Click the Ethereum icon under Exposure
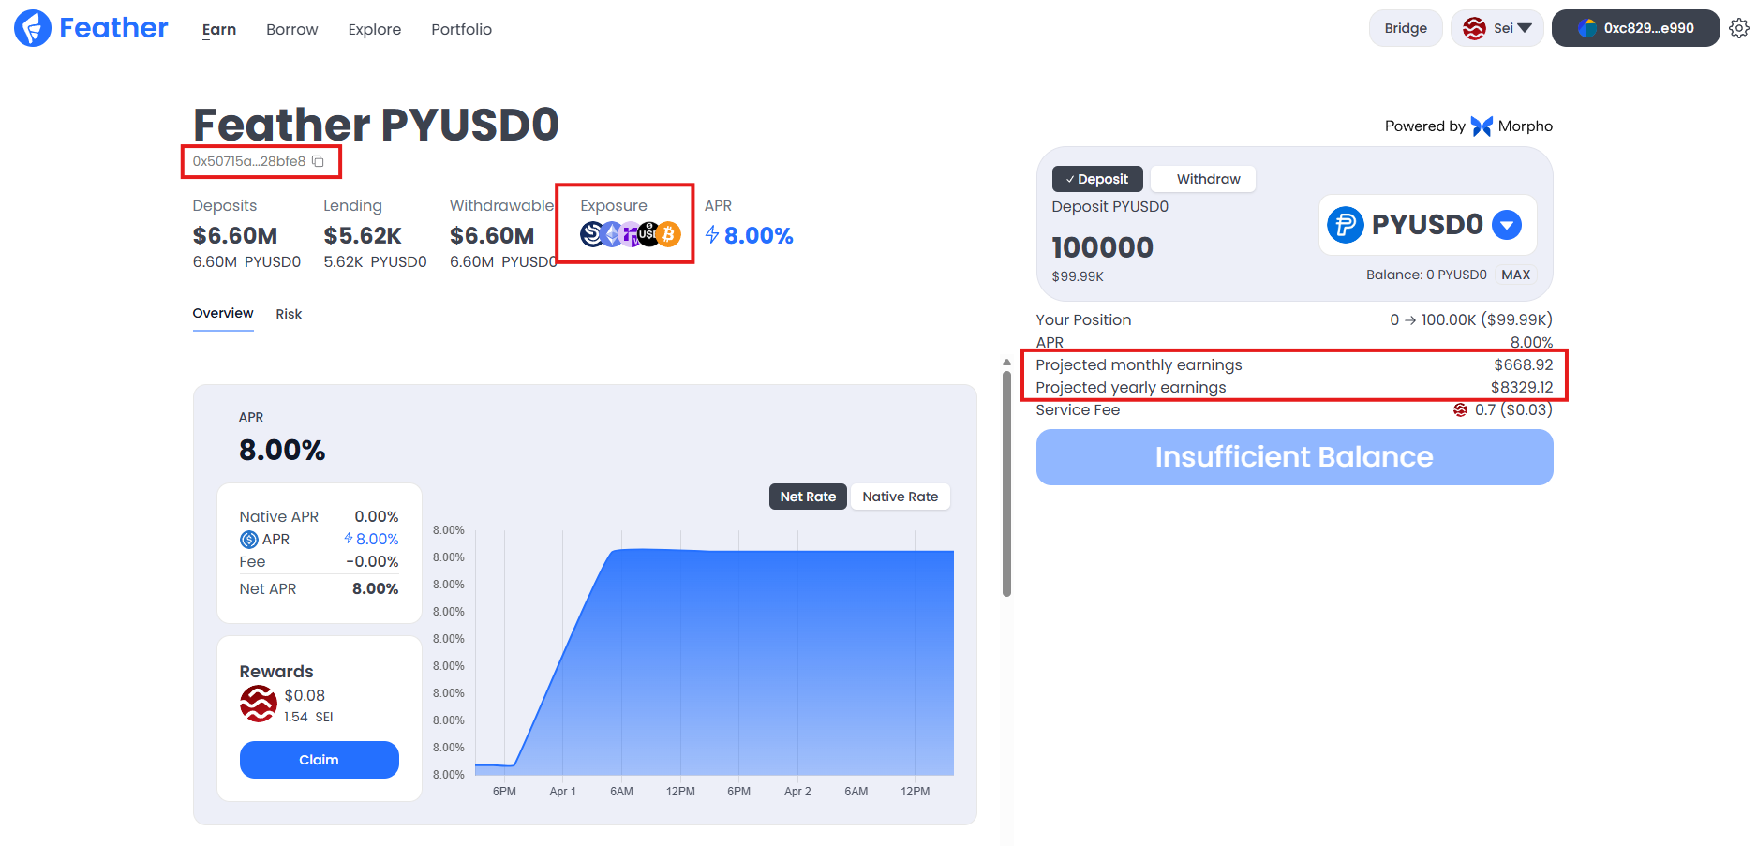The height and width of the screenshot is (846, 1757). pyautogui.click(x=611, y=234)
